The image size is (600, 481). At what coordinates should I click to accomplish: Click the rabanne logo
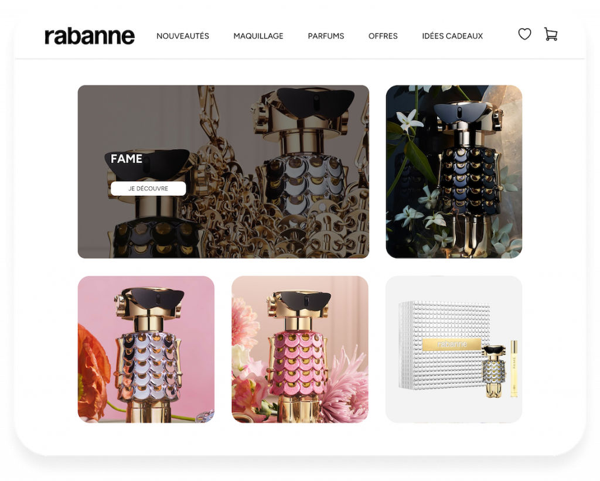point(90,36)
